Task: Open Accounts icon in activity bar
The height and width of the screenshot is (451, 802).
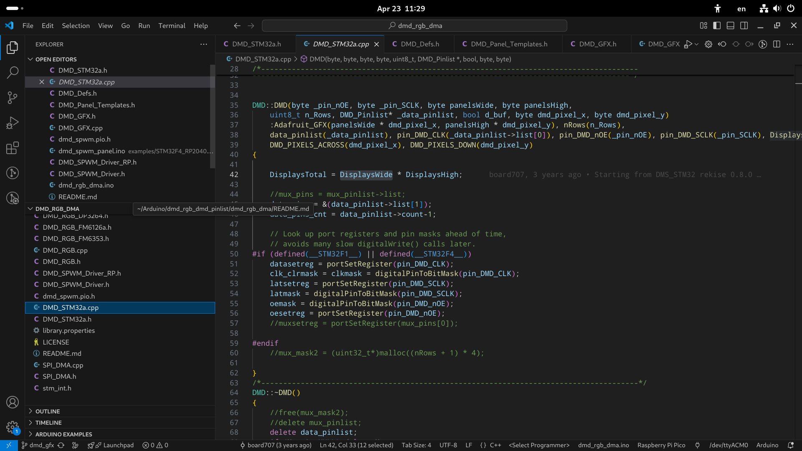Action: pyautogui.click(x=13, y=402)
